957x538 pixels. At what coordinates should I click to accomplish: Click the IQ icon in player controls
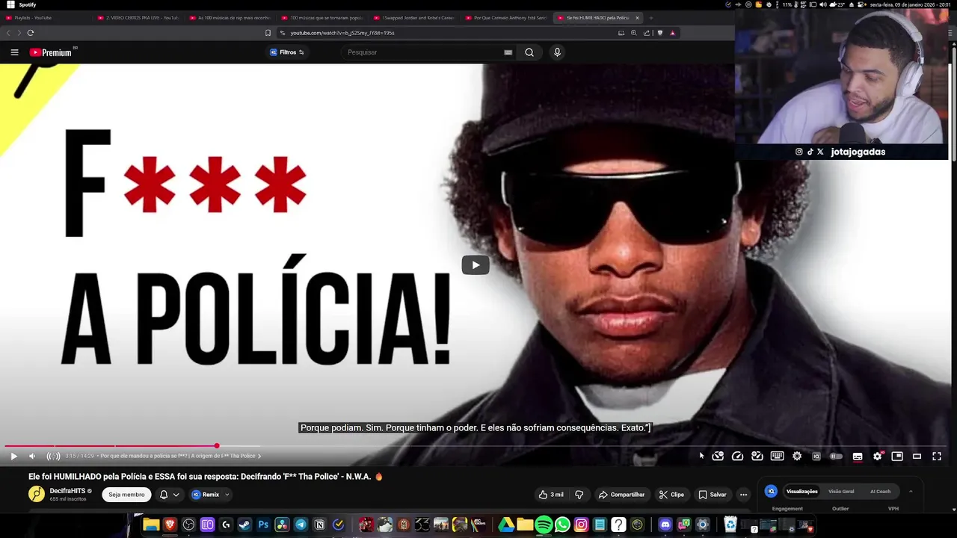click(816, 456)
